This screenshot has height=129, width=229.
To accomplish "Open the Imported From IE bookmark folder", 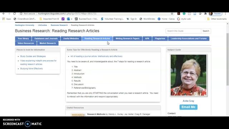I will (x=49, y=19).
